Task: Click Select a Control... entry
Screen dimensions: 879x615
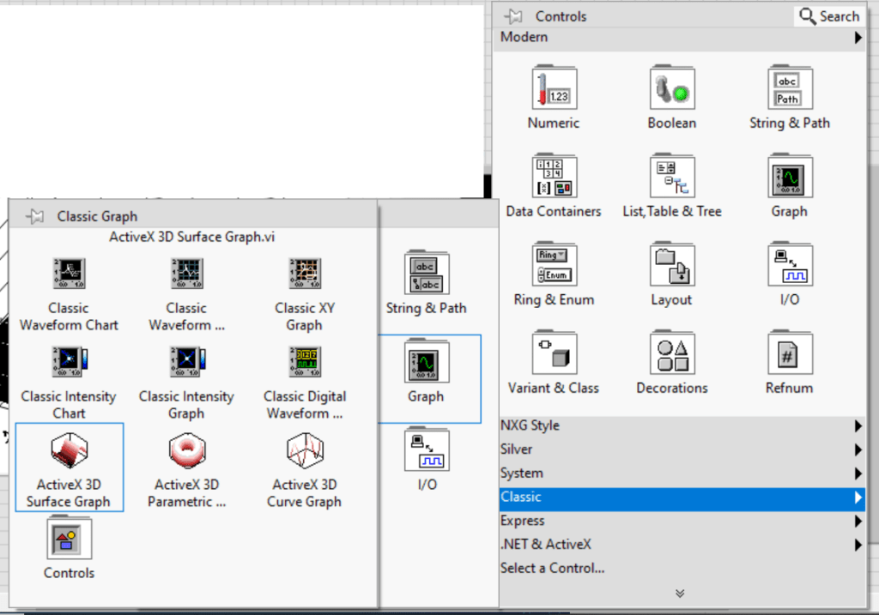Action: click(553, 568)
